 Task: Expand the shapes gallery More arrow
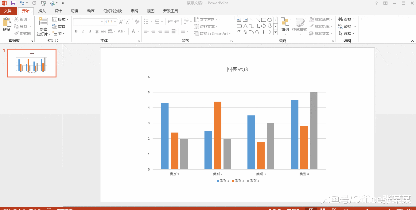(x=275, y=32)
